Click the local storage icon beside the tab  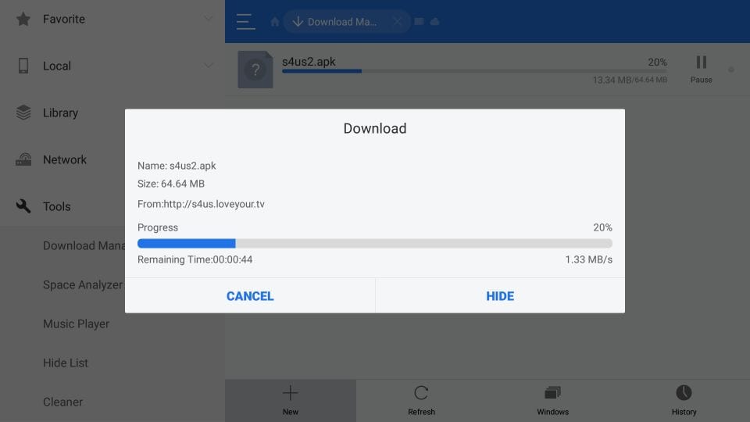point(419,22)
